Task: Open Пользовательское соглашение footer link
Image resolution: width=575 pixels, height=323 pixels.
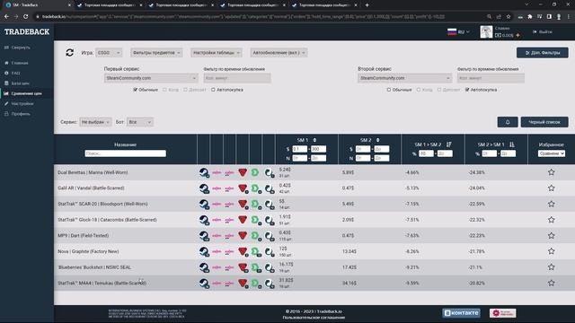Action: pyautogui.click(x=314, y=317)
